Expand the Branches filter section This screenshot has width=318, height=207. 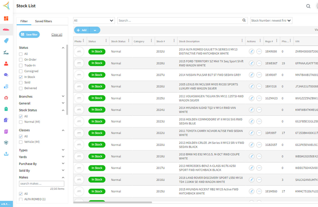(x=63, y=96)
